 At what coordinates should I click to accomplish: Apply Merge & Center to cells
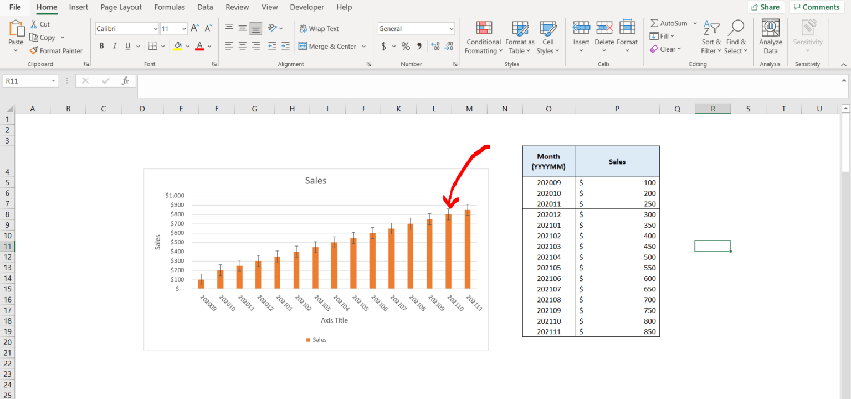(x=328, y=46)
